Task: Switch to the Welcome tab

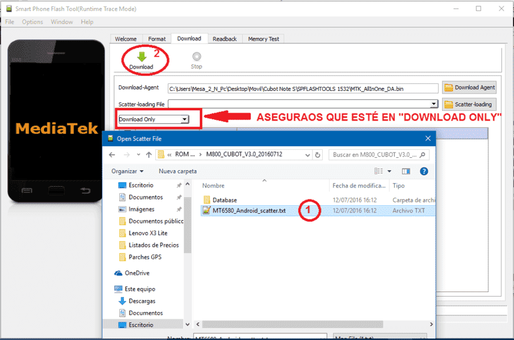Action: [126, 39]
